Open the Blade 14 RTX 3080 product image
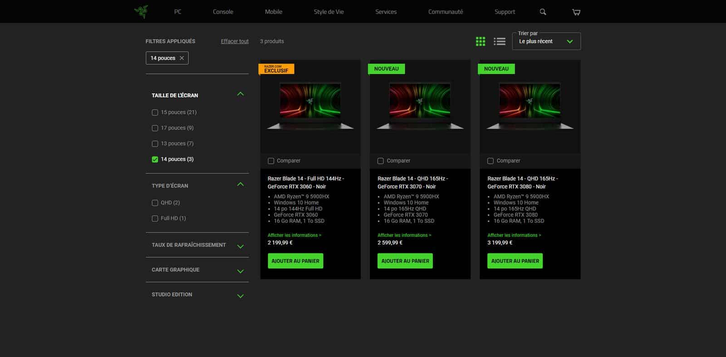 [x=530, y=107]
